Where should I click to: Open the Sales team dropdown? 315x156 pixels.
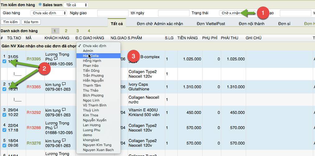pos(76,5)
